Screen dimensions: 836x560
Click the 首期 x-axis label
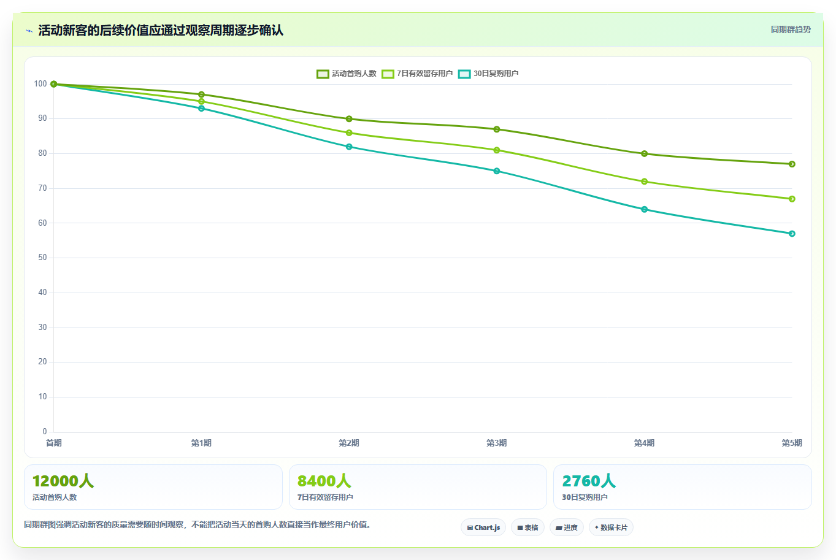pos(54,443)
